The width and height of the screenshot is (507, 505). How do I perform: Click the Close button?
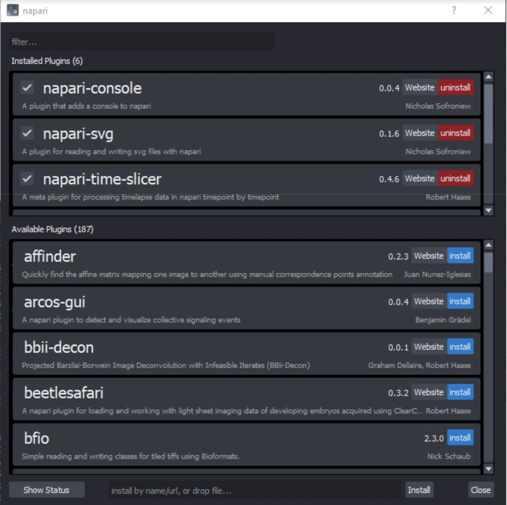pos(481,490)
